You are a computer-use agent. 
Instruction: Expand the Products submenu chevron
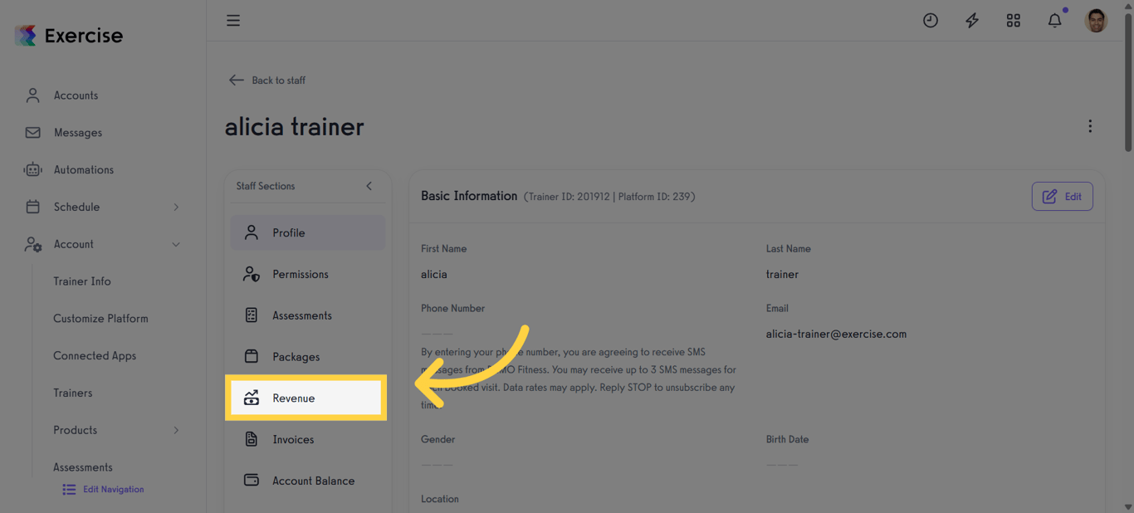(176, 430)
